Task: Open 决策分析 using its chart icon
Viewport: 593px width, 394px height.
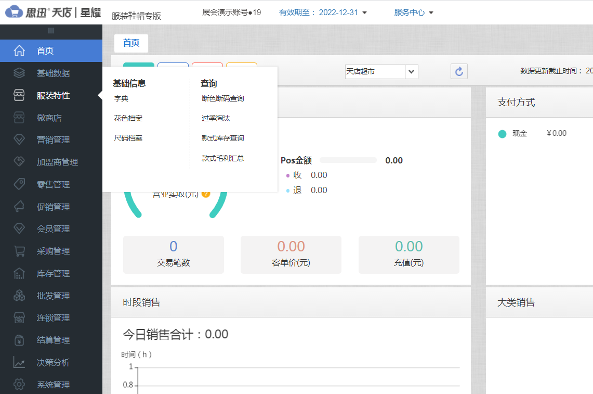Action: [x=20, y=362]
